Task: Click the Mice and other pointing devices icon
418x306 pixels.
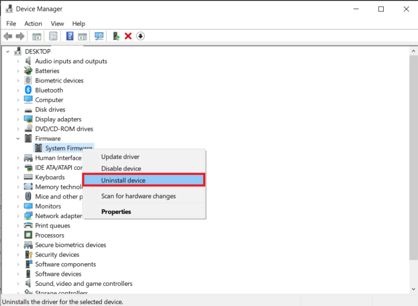Action: [28, 197]
